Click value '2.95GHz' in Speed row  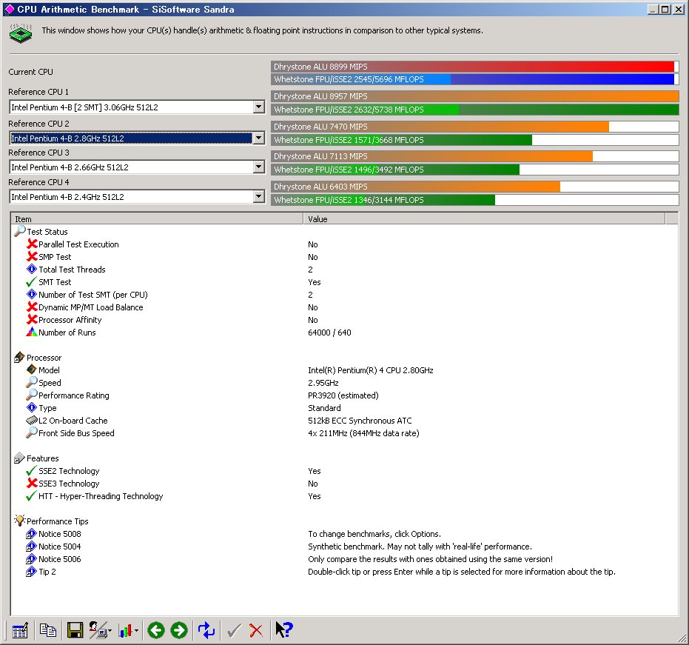[323, 383]
